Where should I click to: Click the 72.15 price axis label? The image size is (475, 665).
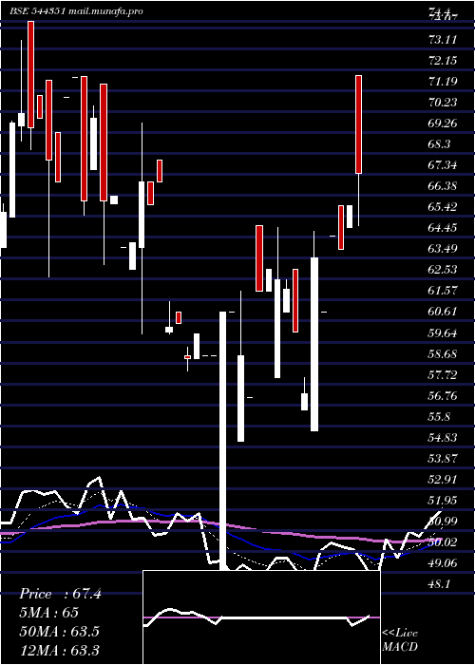[x=443, y=61]
